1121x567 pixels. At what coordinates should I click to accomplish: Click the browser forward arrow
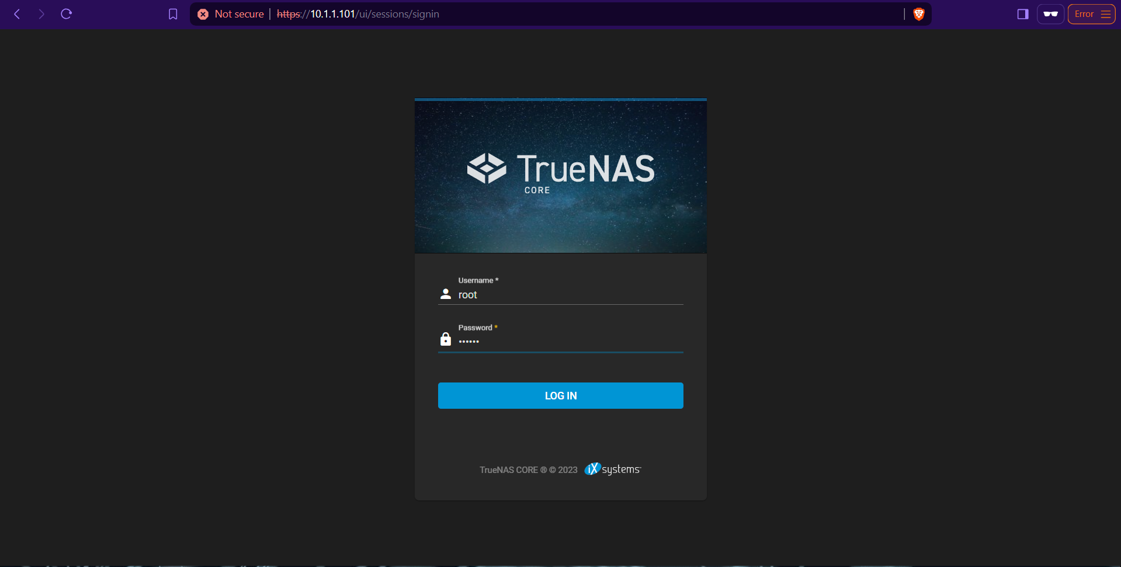click(x=41, y=14)
